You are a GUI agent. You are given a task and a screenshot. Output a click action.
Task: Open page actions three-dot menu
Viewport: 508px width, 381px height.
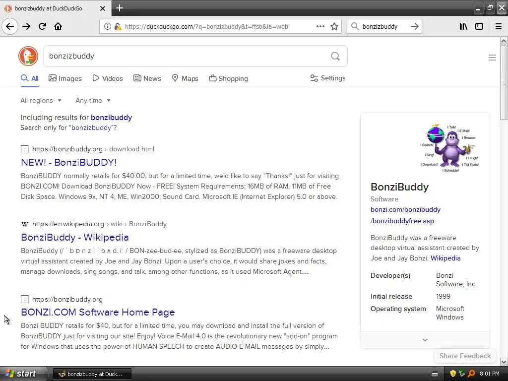point(320,26)
